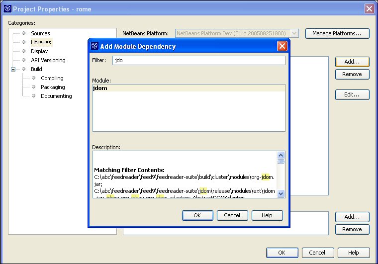
Task: Select Sources category in tree
Action: tap(40, 33)
